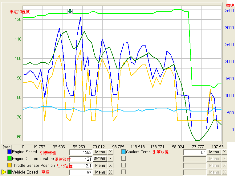
Task: Click the green Engine Oil Temperature swatch
Action: click(10, 158)
